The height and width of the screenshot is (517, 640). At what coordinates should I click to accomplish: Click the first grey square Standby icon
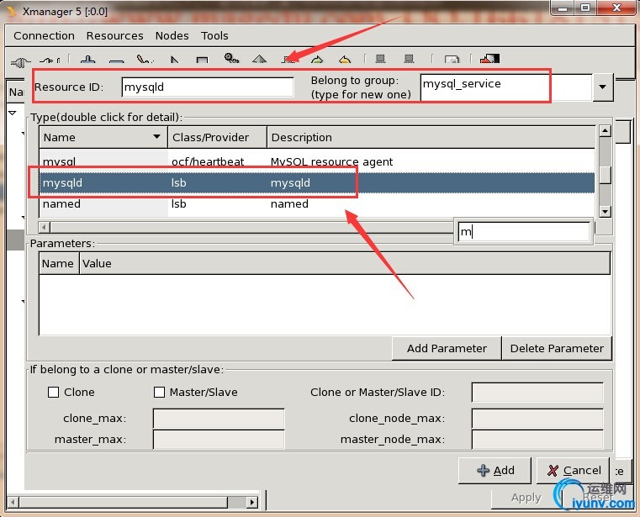tap(380, 59)
